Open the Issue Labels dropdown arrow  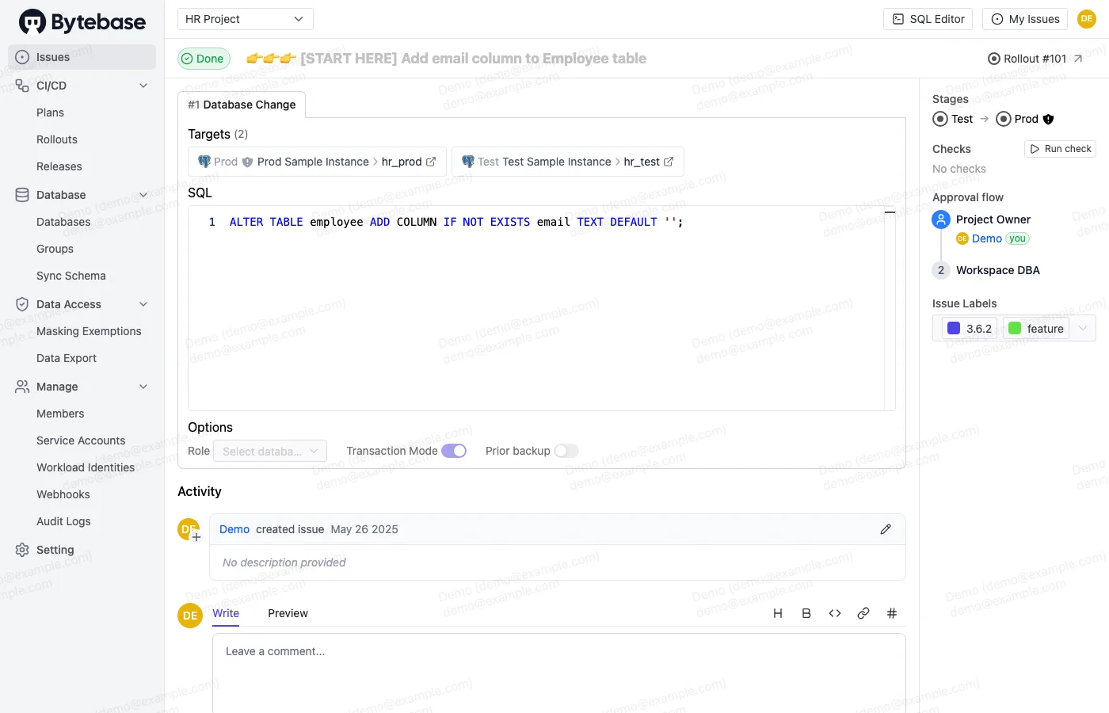[x=1082, y=327]
